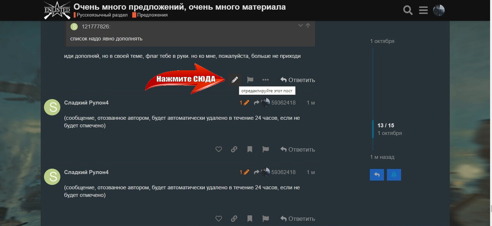Go to Enlisted forum home logo

[x=57, y=10]
